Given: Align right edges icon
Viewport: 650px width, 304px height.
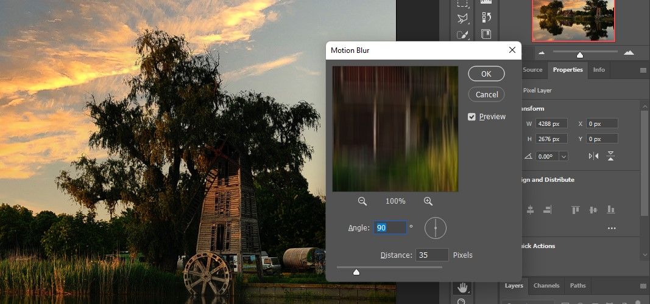Looking at the screenshot, I should coord(547,210).
